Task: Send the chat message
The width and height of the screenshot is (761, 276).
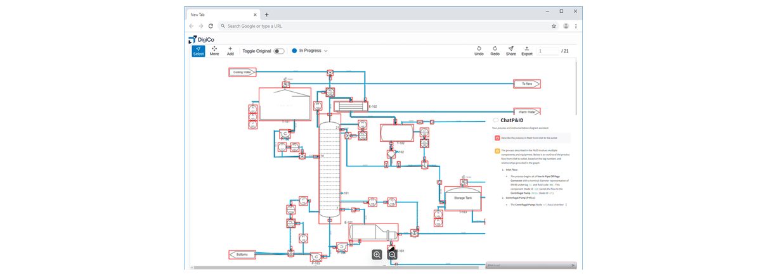Action: 573,265
